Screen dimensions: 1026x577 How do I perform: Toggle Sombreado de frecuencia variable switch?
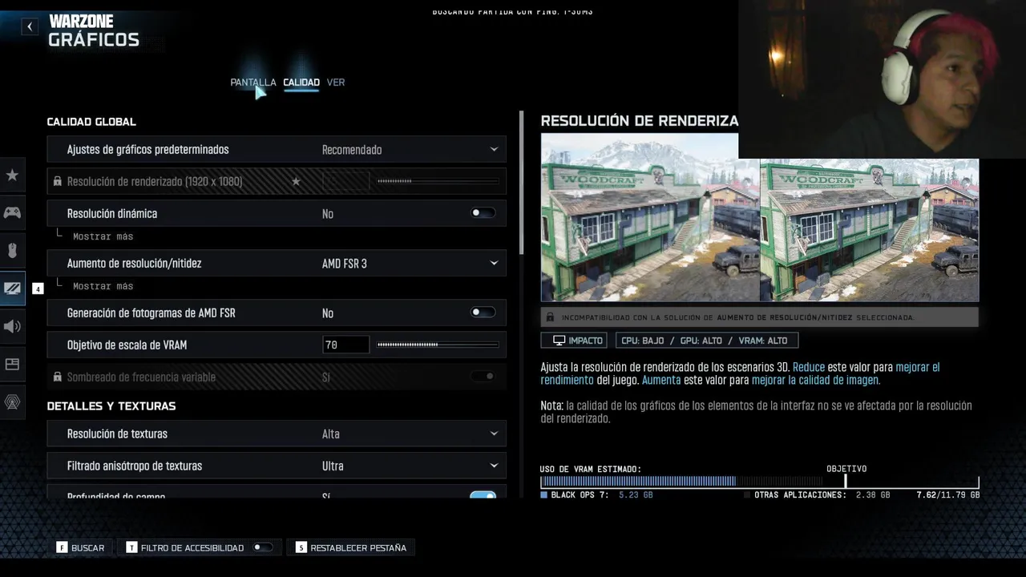tap(483, 377)
